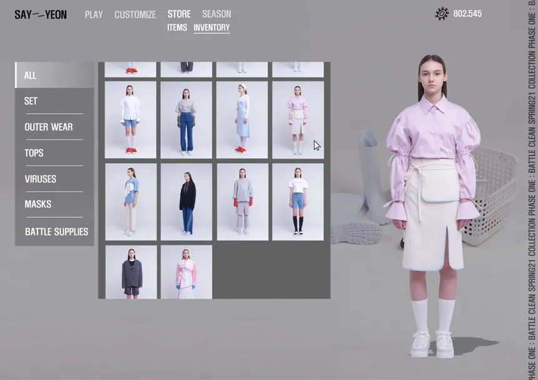Open the CUSTOMIZE menu
Image resolution: width=538 pixels, height=380 pixels.
[x=135, y=14]
